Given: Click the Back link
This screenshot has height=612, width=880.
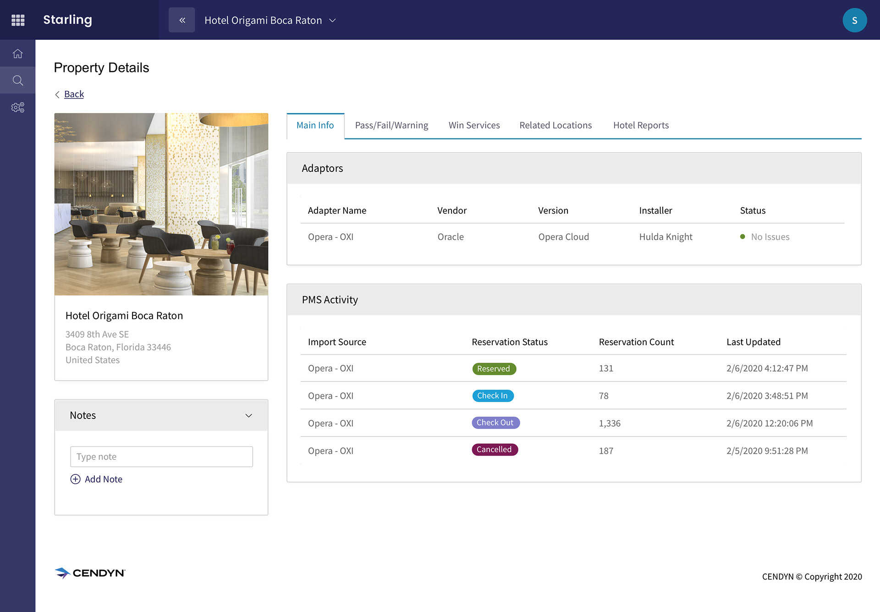Looking at the screenshot, I should click(74, 94).
